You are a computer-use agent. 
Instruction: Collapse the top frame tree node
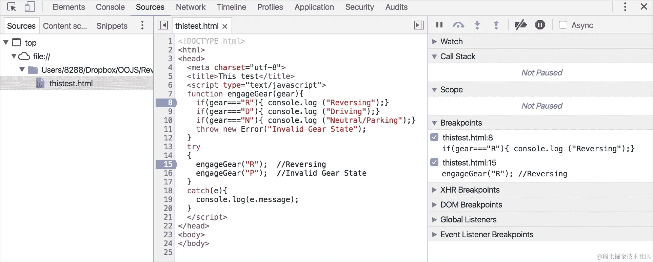click(6, 43)
